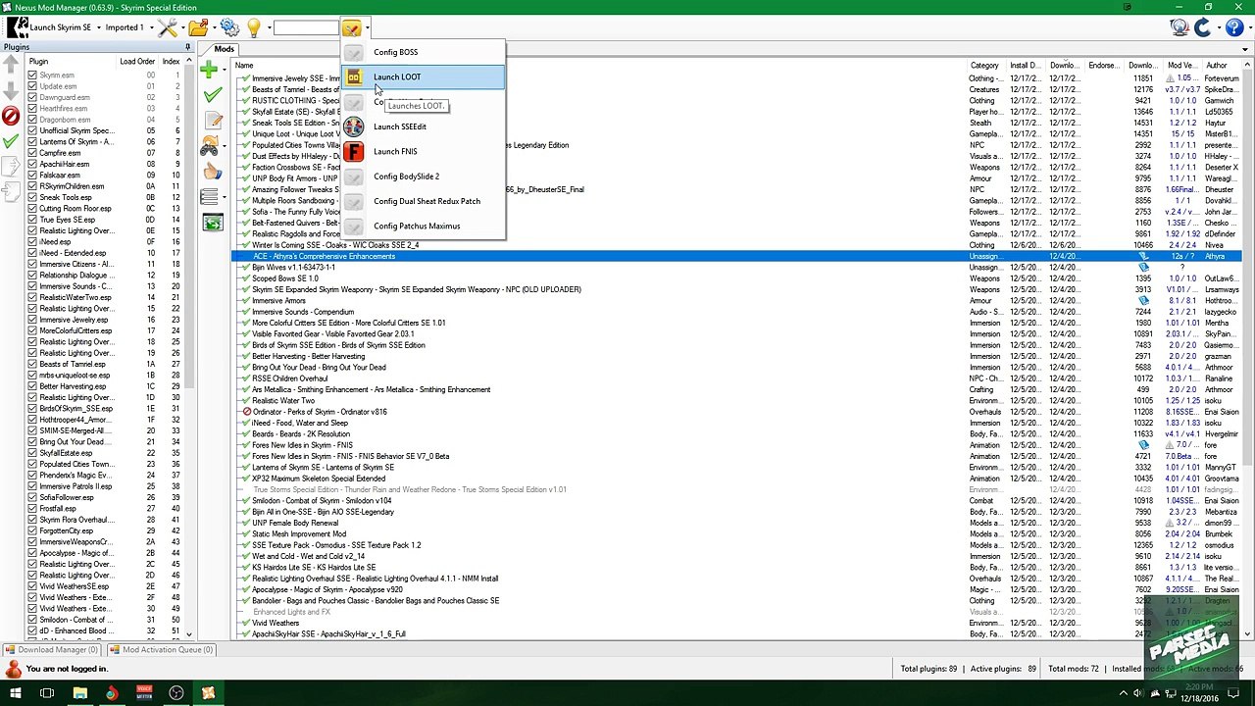
Task: Click the blue help question mark icon
Action: click(1233, 27)
